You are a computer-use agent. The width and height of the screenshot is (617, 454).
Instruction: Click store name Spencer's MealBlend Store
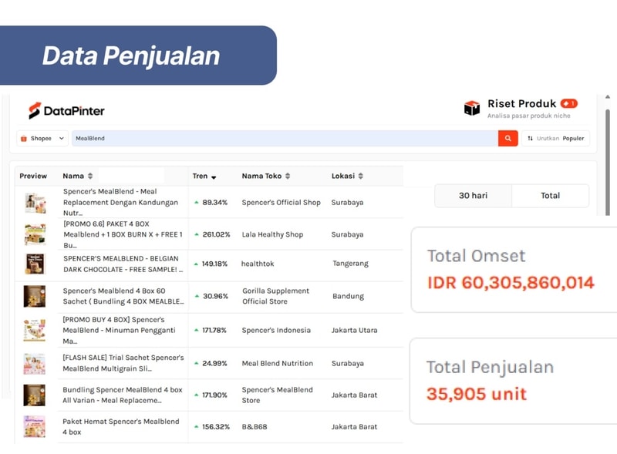pos(277,395)
